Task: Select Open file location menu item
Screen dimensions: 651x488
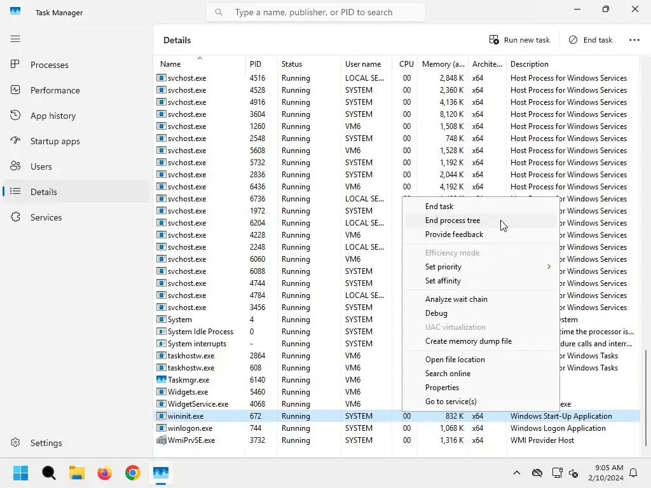Action: click(480, 360)
